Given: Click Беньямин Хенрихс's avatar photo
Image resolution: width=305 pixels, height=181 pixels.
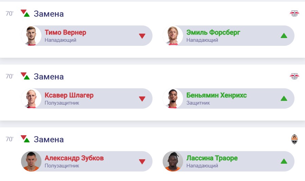Looking at the screenshot, I should (x=173, y=98).
